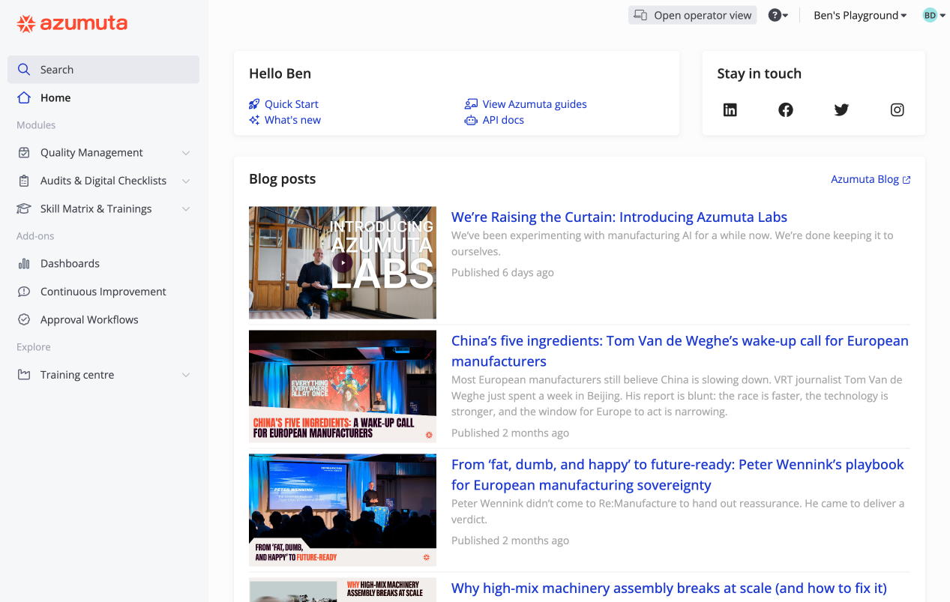Viewport: 950px width, 602px height.
Task: Click the API docs robot icon
Action: click(471, 120)
